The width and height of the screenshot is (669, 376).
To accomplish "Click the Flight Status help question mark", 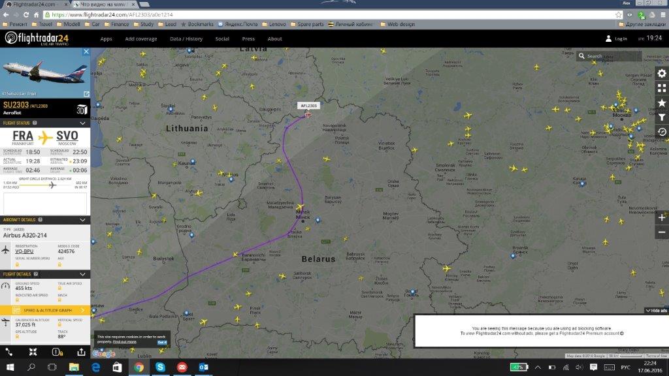I will [x=35, y=123].
